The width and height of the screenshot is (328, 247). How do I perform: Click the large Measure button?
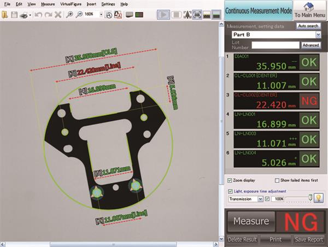pos(251,221)
